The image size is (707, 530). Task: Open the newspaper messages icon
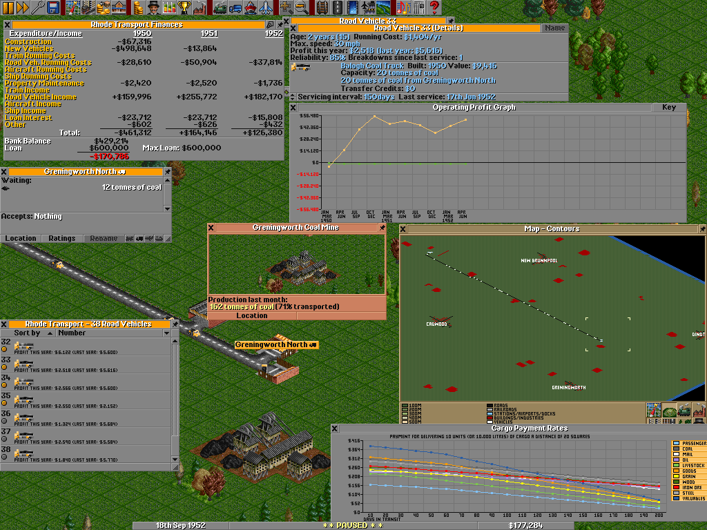pos(418,7)
